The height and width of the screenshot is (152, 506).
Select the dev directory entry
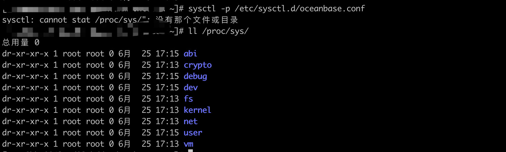[190, 88]
